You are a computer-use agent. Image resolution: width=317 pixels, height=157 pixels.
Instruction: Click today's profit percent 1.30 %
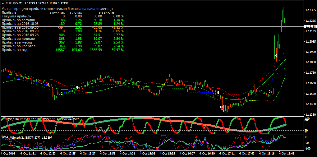pyautogui.click(x=118, y=20)
